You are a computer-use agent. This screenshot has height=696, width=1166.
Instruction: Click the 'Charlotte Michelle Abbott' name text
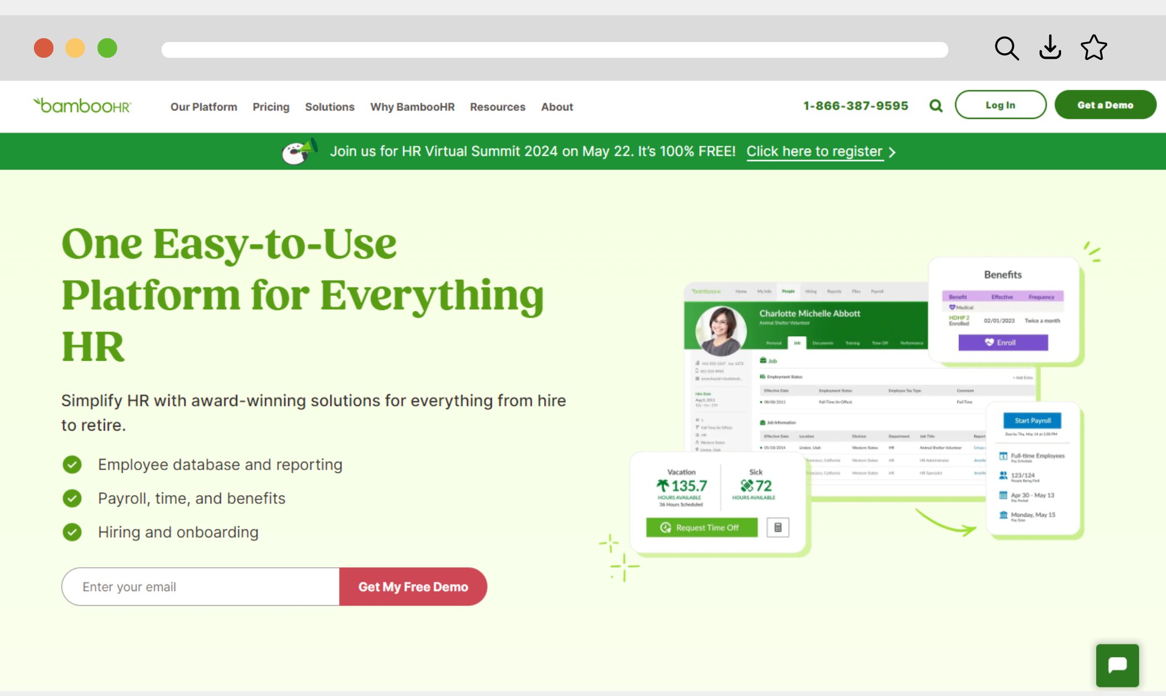click(810, 314)
